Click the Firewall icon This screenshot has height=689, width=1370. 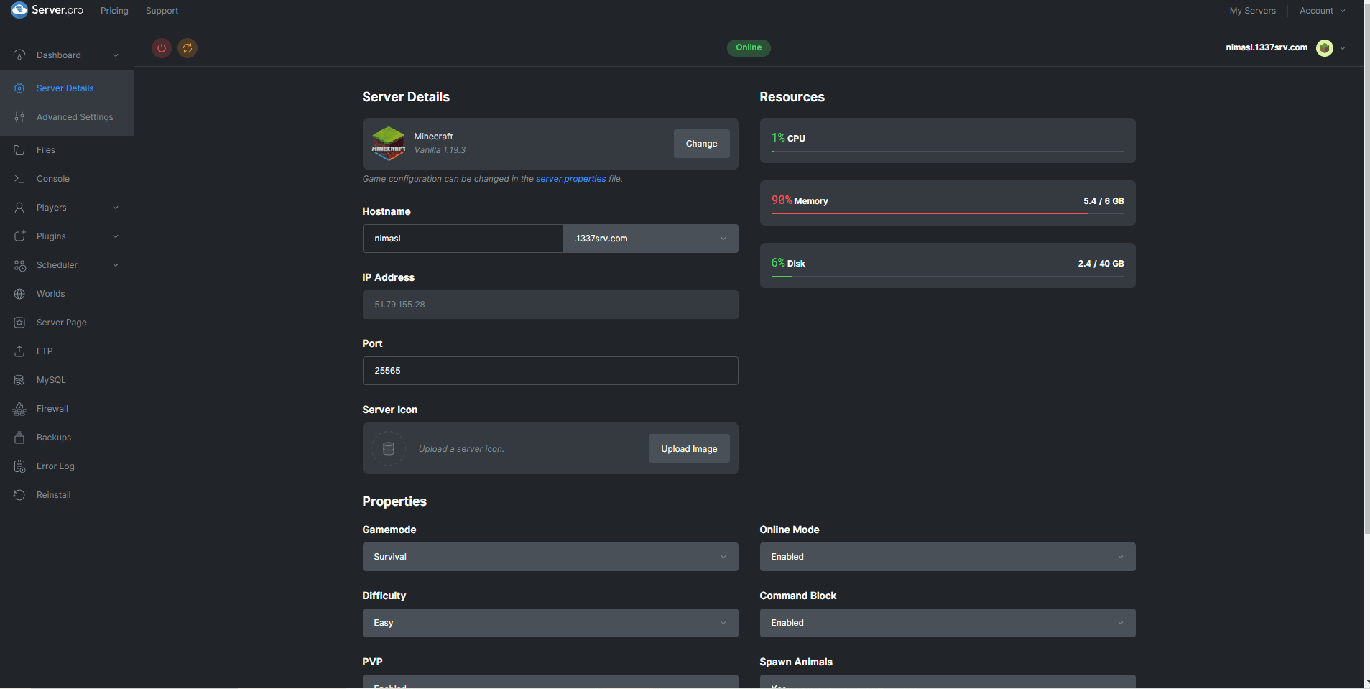[19, 409]
